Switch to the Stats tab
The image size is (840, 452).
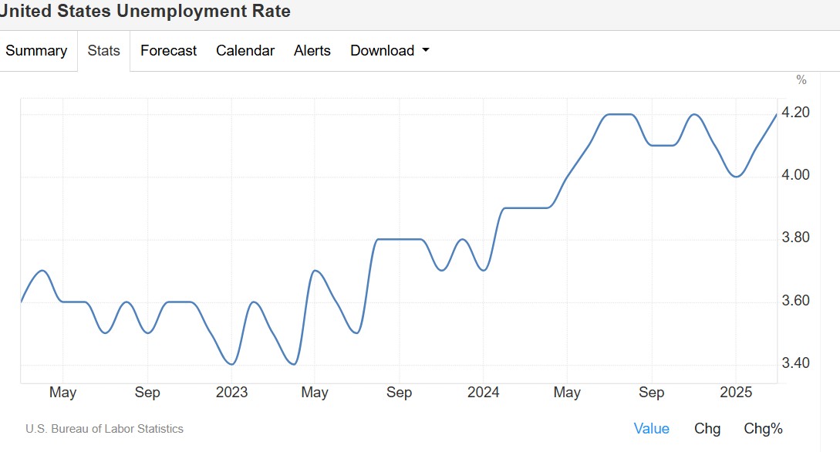[104, 51]
